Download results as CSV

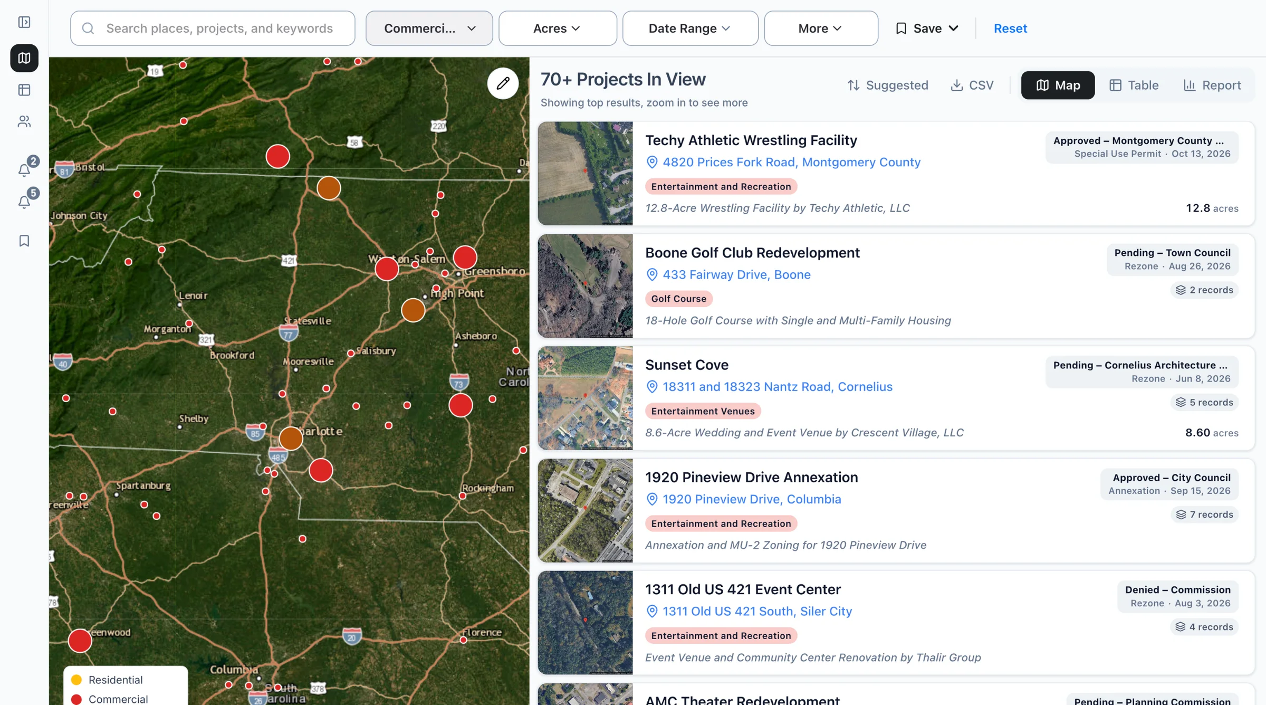click(x=972, y=85)
